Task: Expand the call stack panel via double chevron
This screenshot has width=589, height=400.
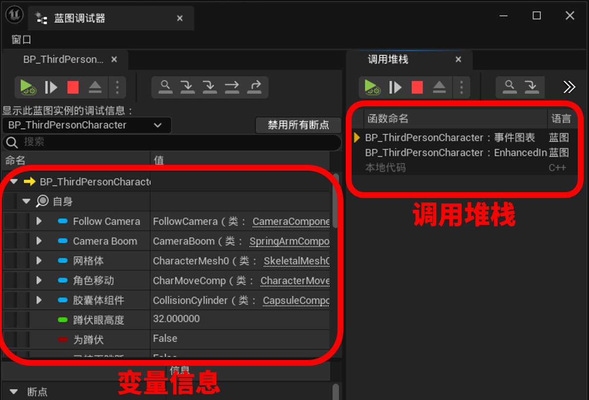Action: tap(569, 86)
